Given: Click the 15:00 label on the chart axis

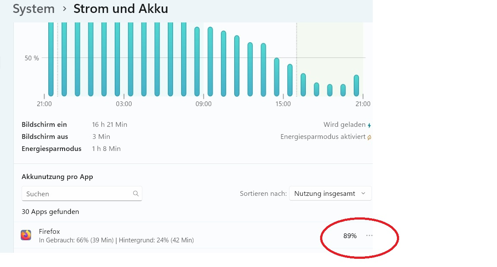Looking at the screenshot, I should click(x=283, y=104).
